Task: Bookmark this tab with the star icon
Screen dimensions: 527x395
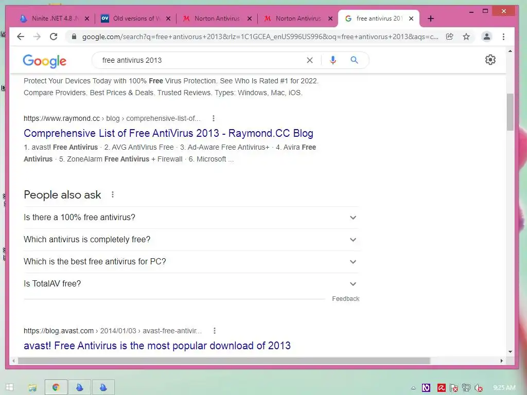Action: [x=466, y=37]
